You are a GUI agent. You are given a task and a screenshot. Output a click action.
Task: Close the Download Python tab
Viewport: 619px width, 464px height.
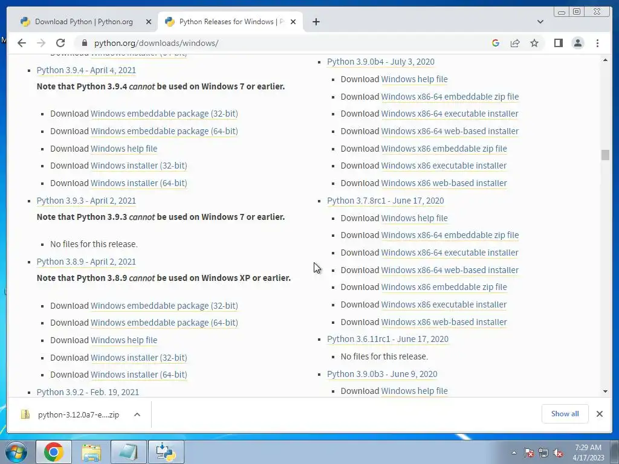[x=149, y=22]
